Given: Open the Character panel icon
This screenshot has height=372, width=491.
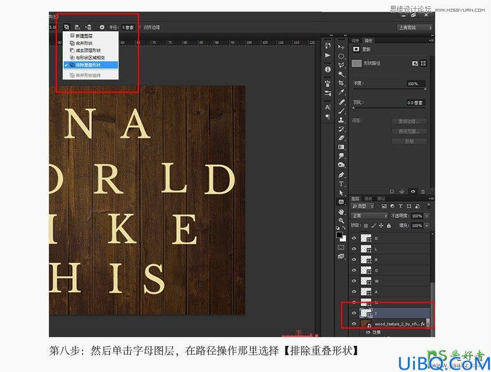Looking at the screenshot, I should click(x=328, y=107).
